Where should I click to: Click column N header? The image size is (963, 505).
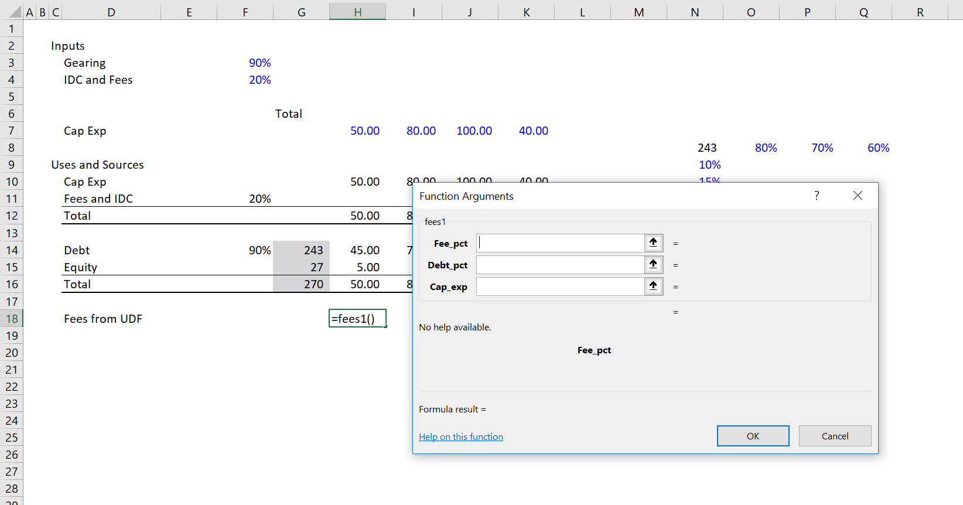tap(695, 12)
